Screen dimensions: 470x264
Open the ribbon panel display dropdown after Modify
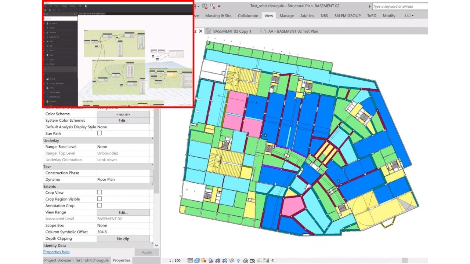tap(409, 16)
